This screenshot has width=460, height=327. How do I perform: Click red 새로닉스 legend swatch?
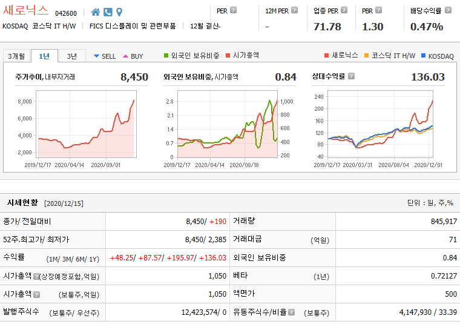pyautogui.click(x=326, y=55)
